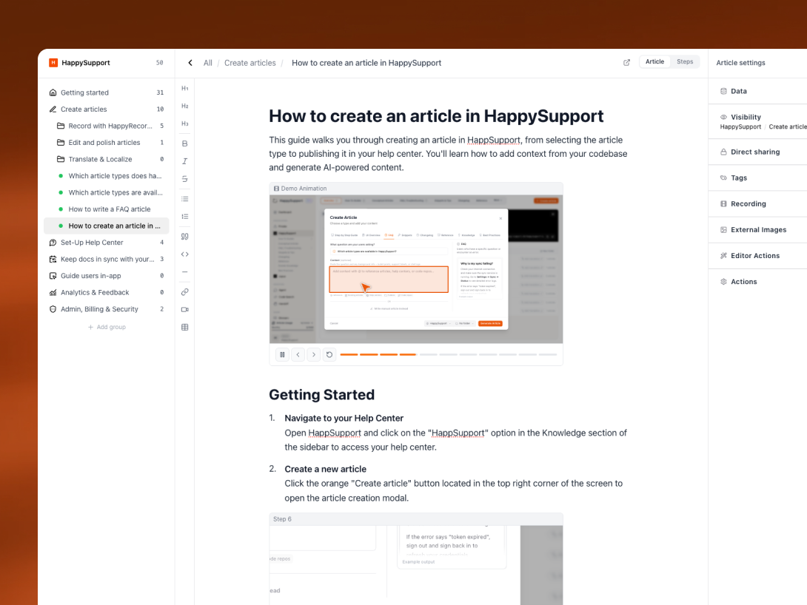Open Analytics & Feedback group
The width and height of the screenshot is (807, 605).
(x=107, y=292)
